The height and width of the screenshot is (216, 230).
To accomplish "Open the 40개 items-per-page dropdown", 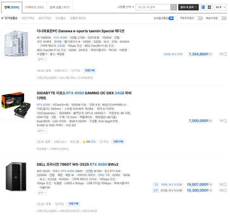I will coord(220,7).
